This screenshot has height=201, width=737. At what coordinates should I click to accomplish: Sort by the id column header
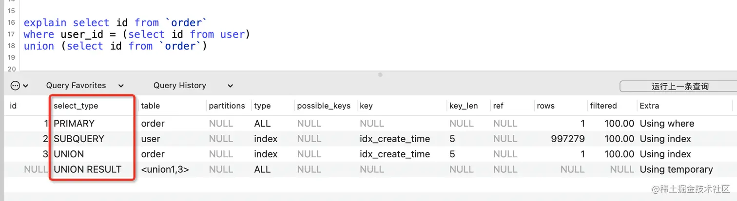click(13, 106)
